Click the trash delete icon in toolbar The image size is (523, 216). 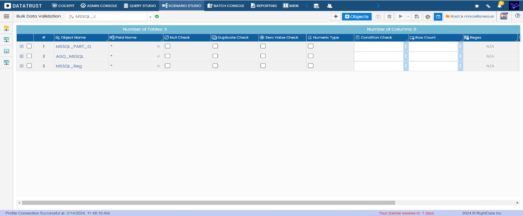tap(389, 17)
